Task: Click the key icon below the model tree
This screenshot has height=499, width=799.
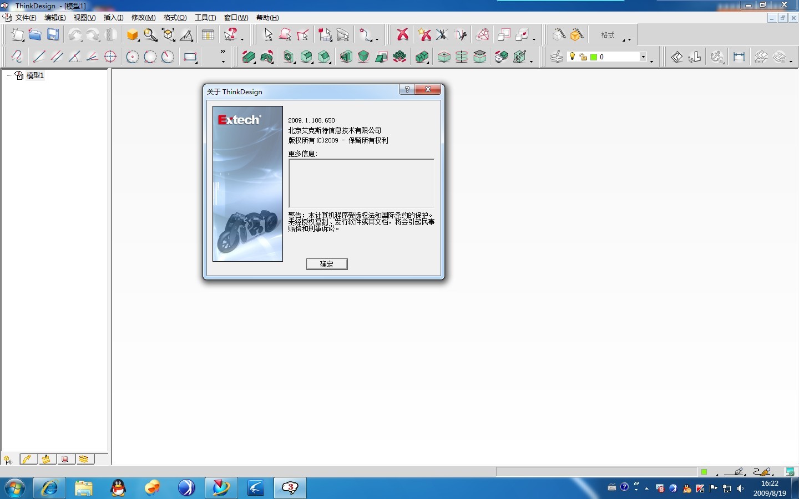Action: [x=8, y=460]
